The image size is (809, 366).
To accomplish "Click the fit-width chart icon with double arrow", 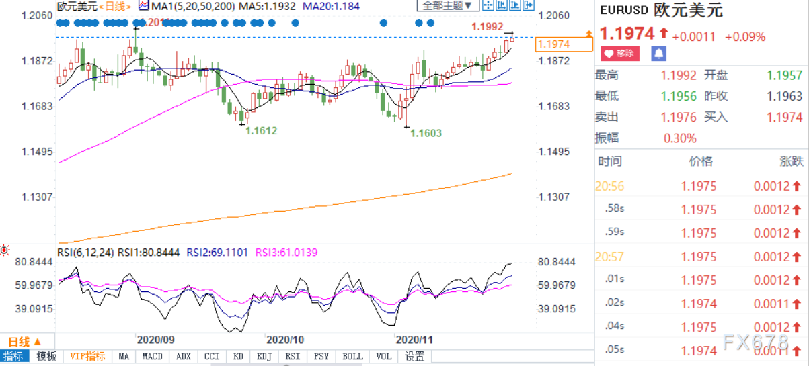I will 500,6.
